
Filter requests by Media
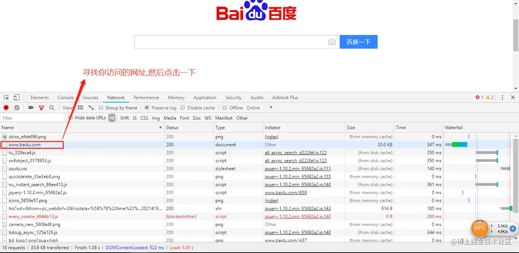click(x=170, y=118)
